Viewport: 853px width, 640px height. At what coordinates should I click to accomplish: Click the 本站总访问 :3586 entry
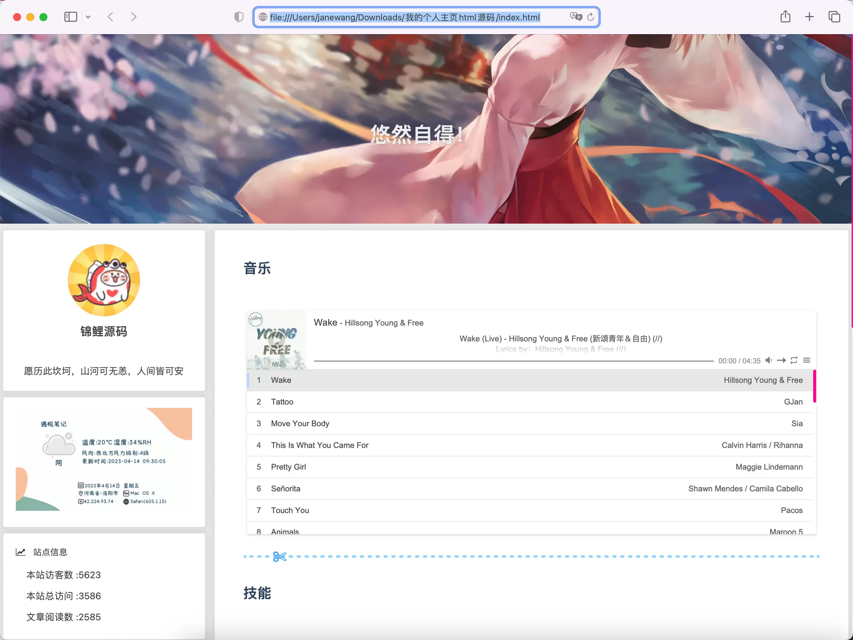click(x=63, y=596)
